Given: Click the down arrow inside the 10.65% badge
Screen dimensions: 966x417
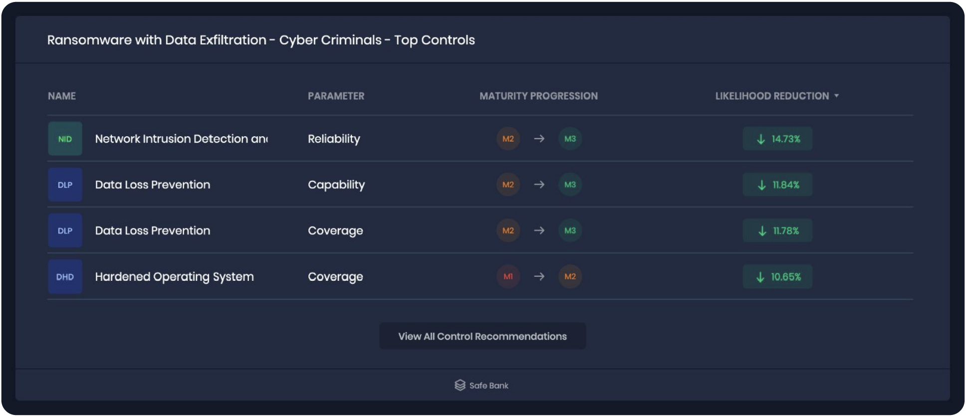Looking at the screenshot, I should [x=760, y=276].
